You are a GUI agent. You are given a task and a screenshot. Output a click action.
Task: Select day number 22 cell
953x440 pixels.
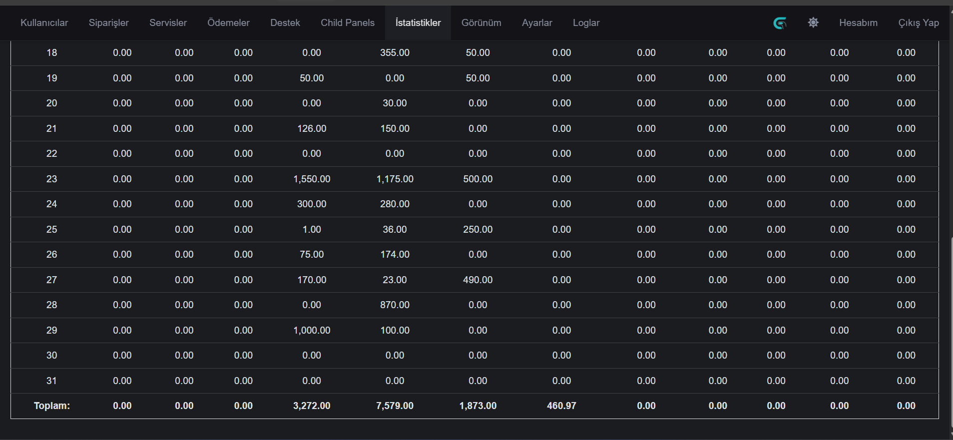51,154
